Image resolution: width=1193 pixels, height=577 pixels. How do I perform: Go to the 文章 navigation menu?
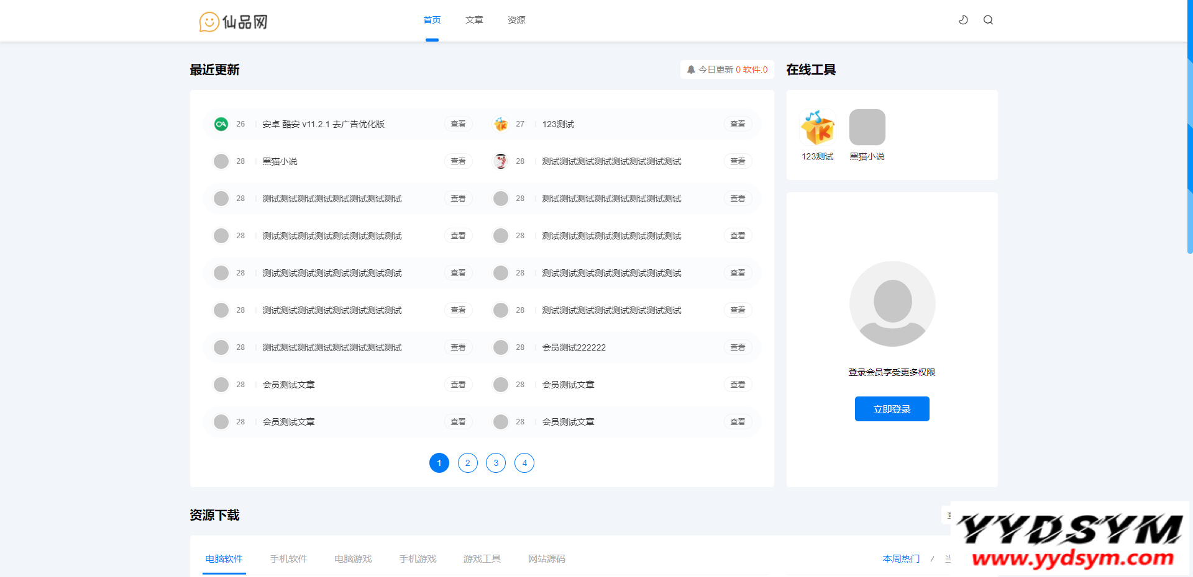(474, 20)
